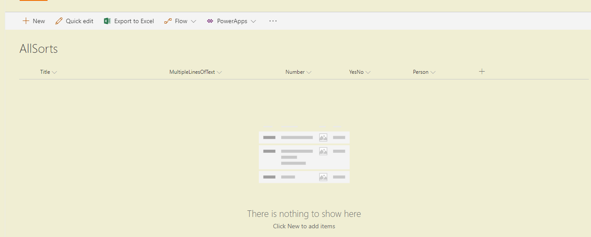Click the Quick edit pencil icon
This screenshot has width=591, height=237.
[59, 21]
